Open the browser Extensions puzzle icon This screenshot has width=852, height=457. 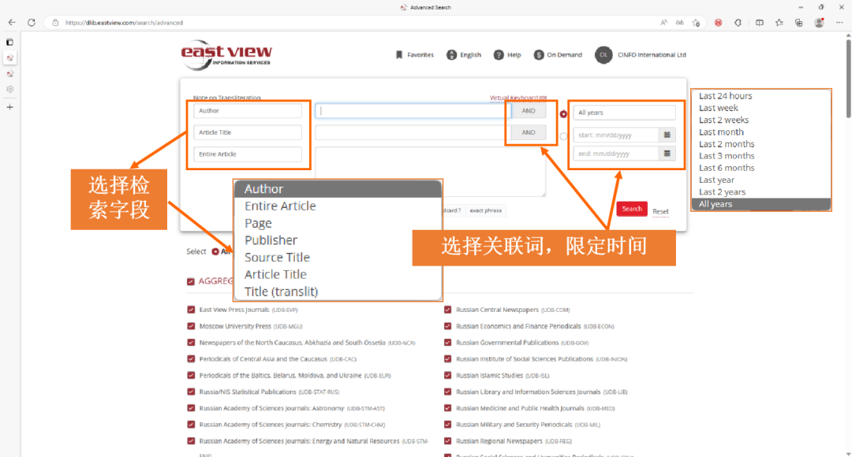[738, 23]
